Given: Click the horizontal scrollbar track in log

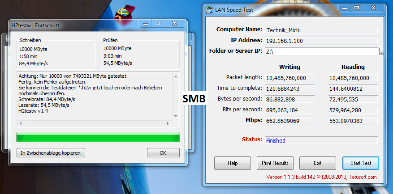Looking at the screenshot, I should point(94,123).
